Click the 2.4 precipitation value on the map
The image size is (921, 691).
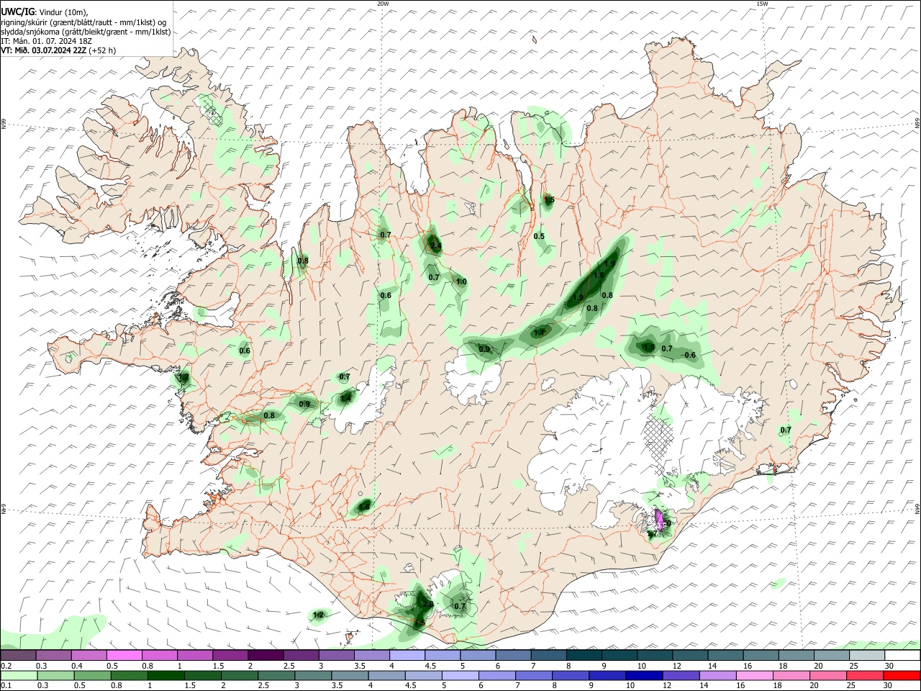coord(435,245)
